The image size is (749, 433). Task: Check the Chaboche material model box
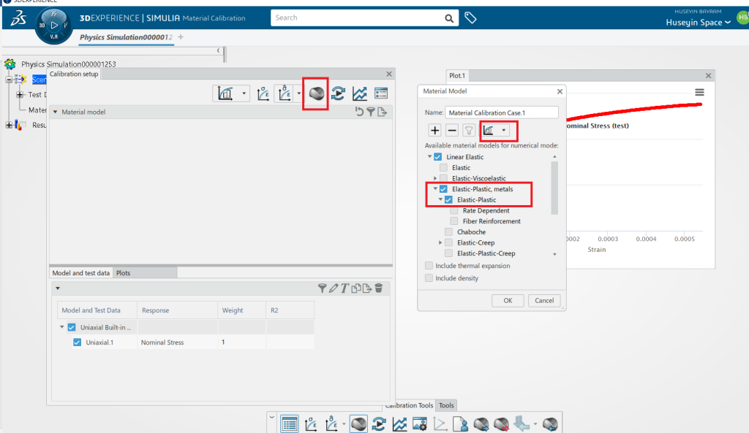click(450, 232)
